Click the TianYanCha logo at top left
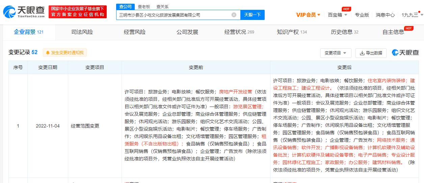Image resolution: width=424 pixels, height=183 pixels. pyautogui.click(x=24, y=12)
